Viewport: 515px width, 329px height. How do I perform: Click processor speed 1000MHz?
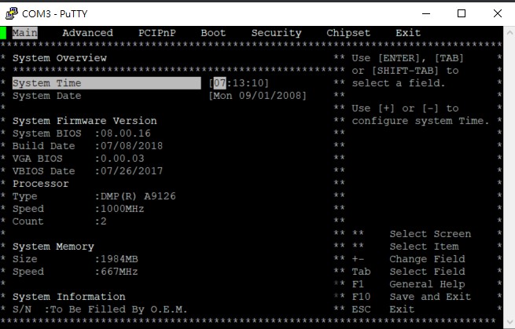click(x=122, y=209)
